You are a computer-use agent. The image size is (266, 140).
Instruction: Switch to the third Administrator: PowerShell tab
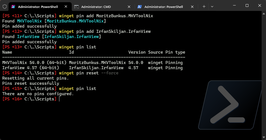(166, 7)
